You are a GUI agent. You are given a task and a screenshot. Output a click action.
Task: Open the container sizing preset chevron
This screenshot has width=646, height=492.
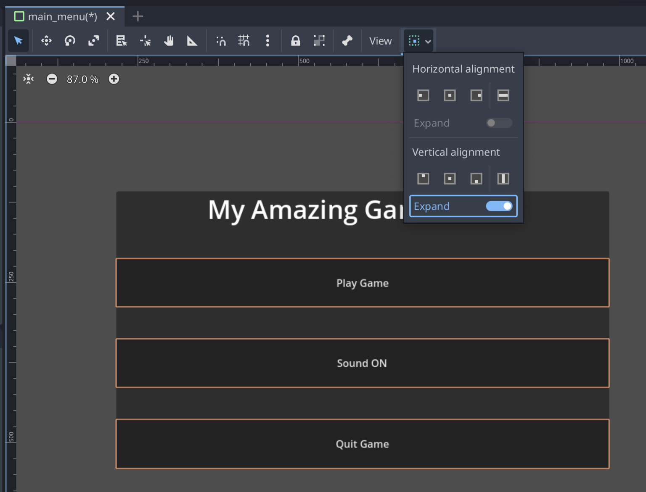pyautogui.click(x=427, y=41)
